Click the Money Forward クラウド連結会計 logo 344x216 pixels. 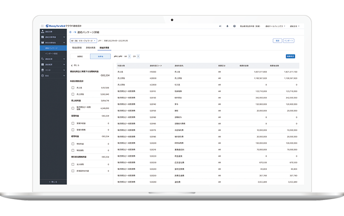click(x=63, y=26)
